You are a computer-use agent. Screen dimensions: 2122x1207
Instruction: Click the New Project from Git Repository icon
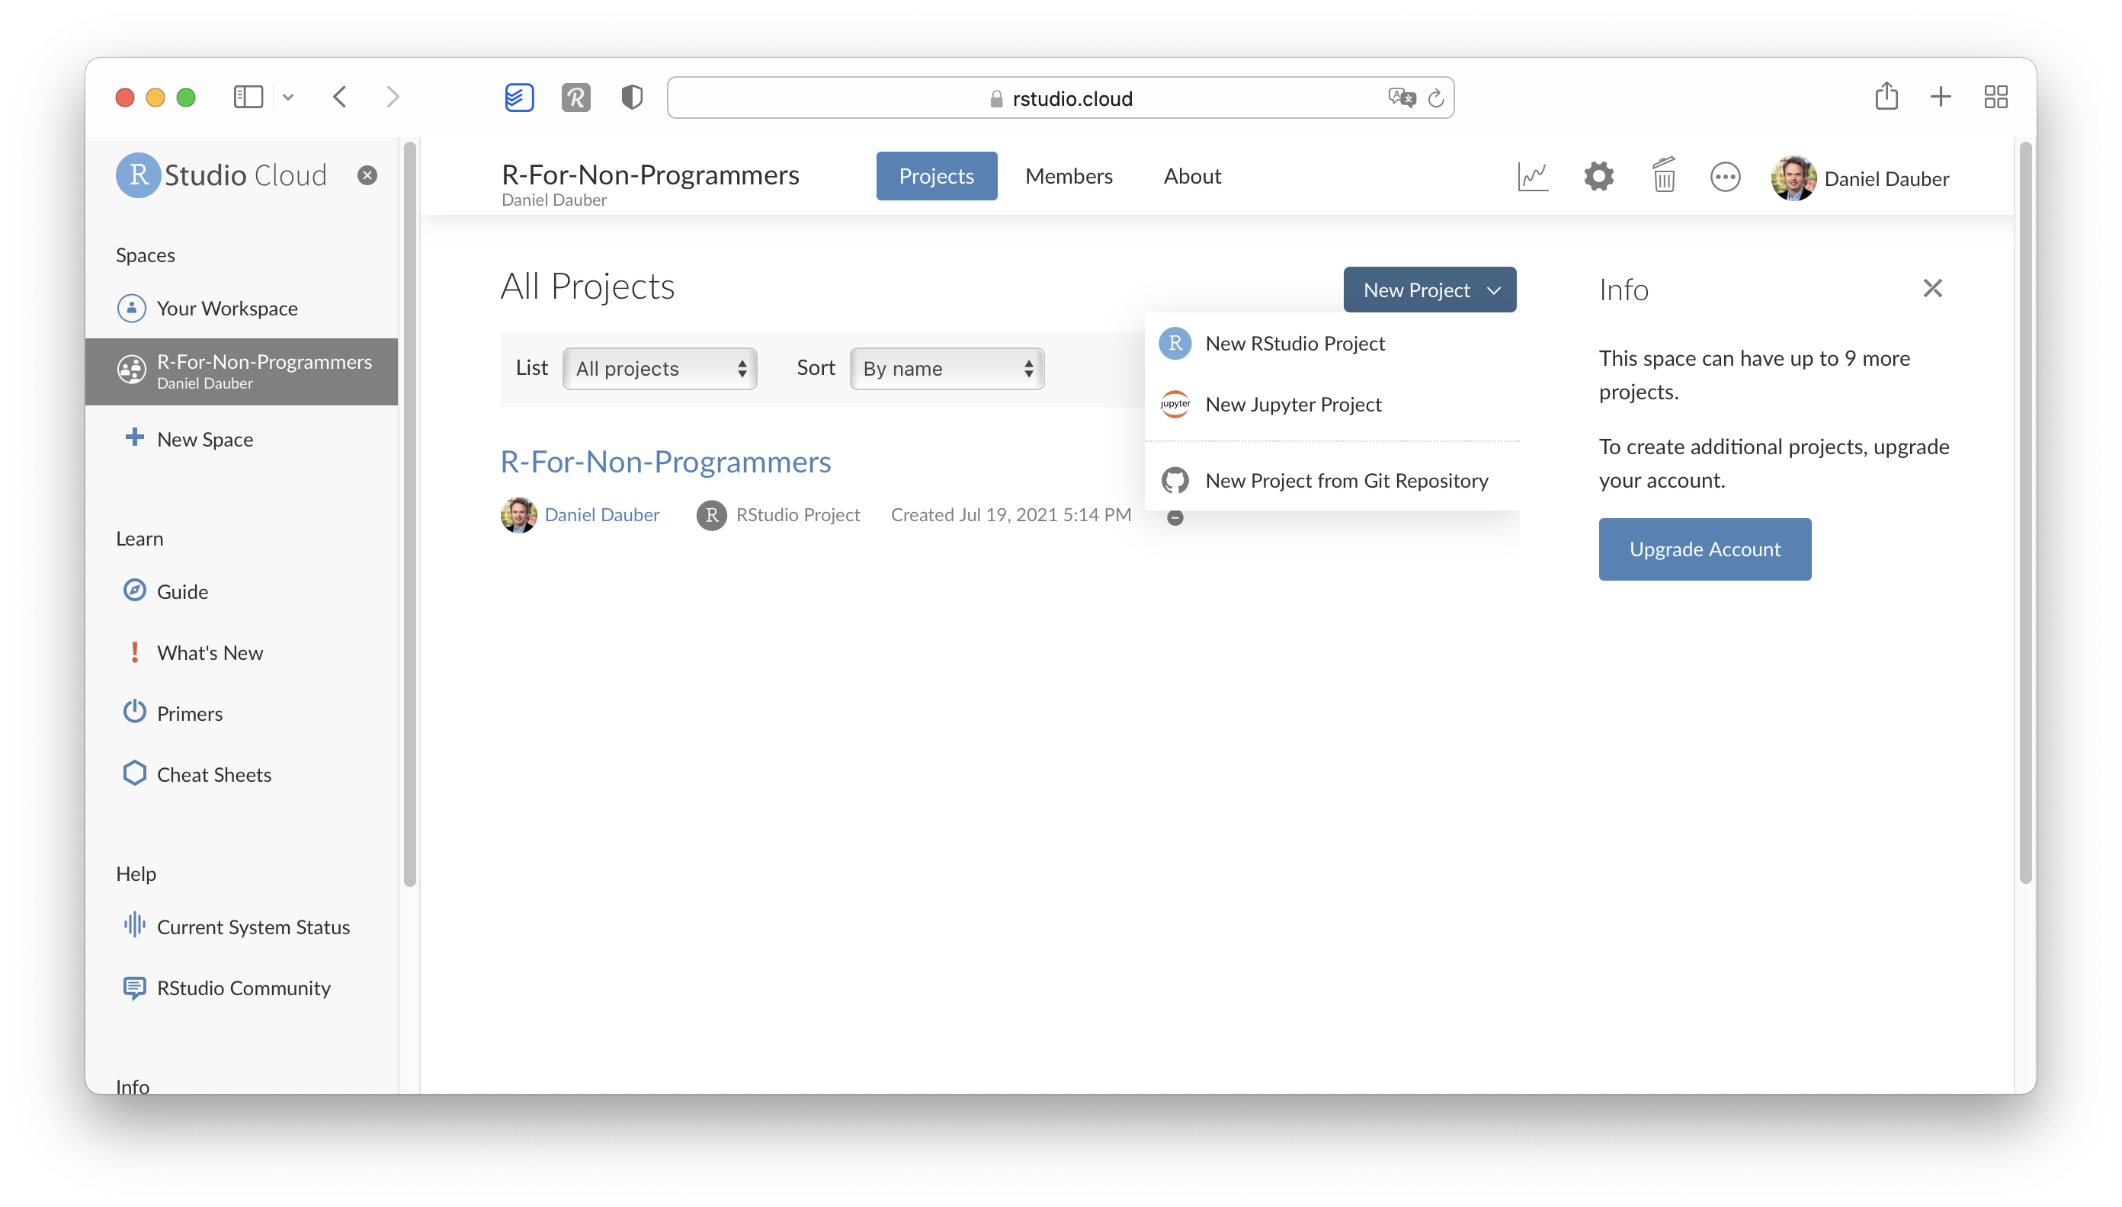coord(1173,479)
